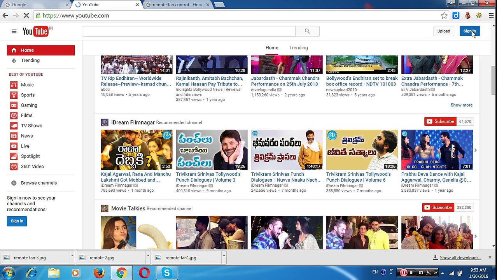Screen dimensions: 497x280
Task: Open Skype from the taskbar
Action: click(x=167, y=273)
